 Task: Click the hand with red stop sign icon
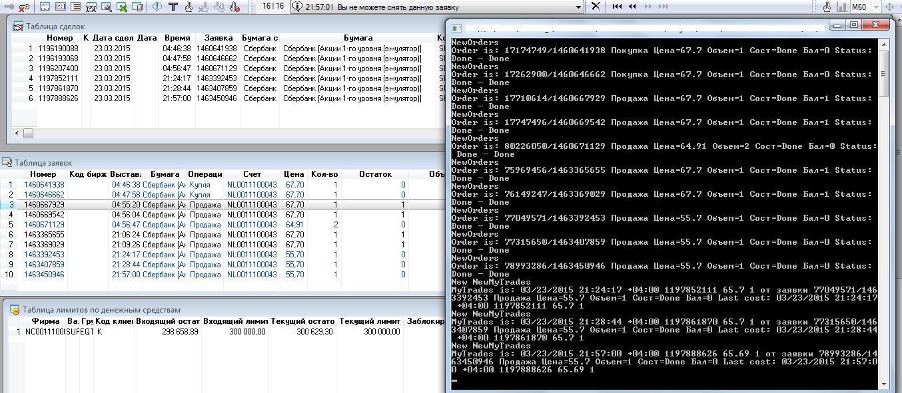pyautogui.click(x=234, y=7)
